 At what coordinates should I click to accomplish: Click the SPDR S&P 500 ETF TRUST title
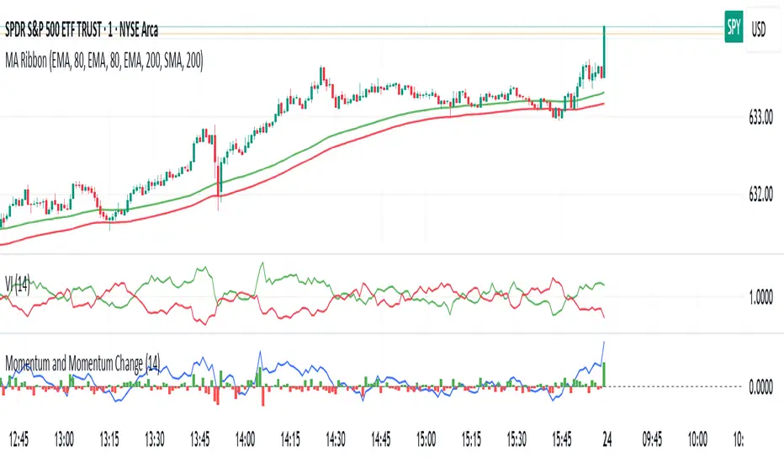pyautogui.click(x=82, y=30)
